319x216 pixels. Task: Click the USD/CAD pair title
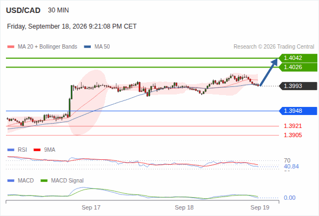[23, 10]
